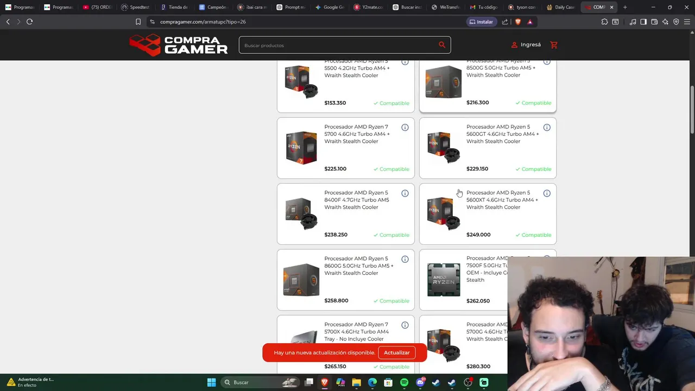Viewport: 695px width, 391px height.
Task: Open Windows Start menu
Action: 211,382
